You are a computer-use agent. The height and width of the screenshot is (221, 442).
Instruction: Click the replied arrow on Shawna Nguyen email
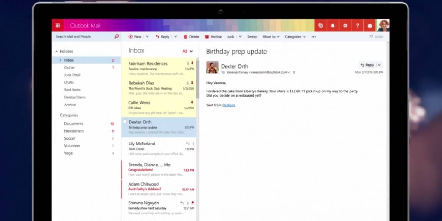point(182,203)
